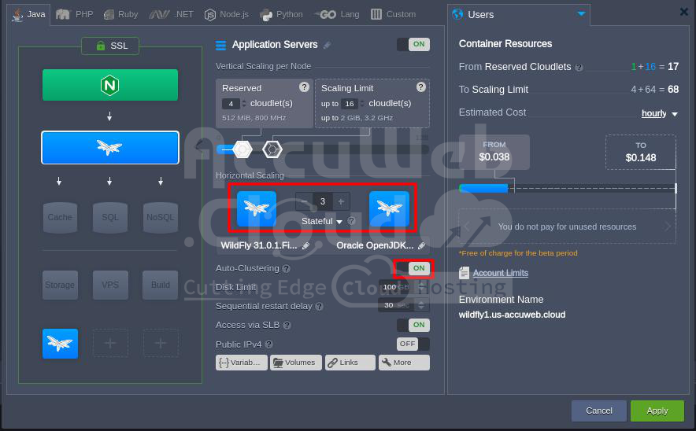
Task: Go to next info banner slide
Action: (x=668, y=227)
